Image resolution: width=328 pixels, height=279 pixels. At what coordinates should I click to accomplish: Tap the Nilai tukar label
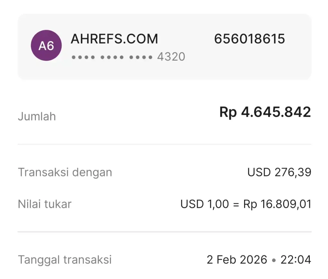45,204
